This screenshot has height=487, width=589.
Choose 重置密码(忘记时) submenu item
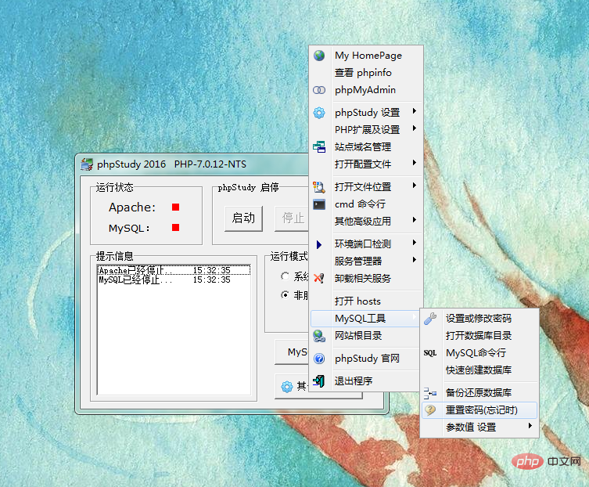[479, 410]
